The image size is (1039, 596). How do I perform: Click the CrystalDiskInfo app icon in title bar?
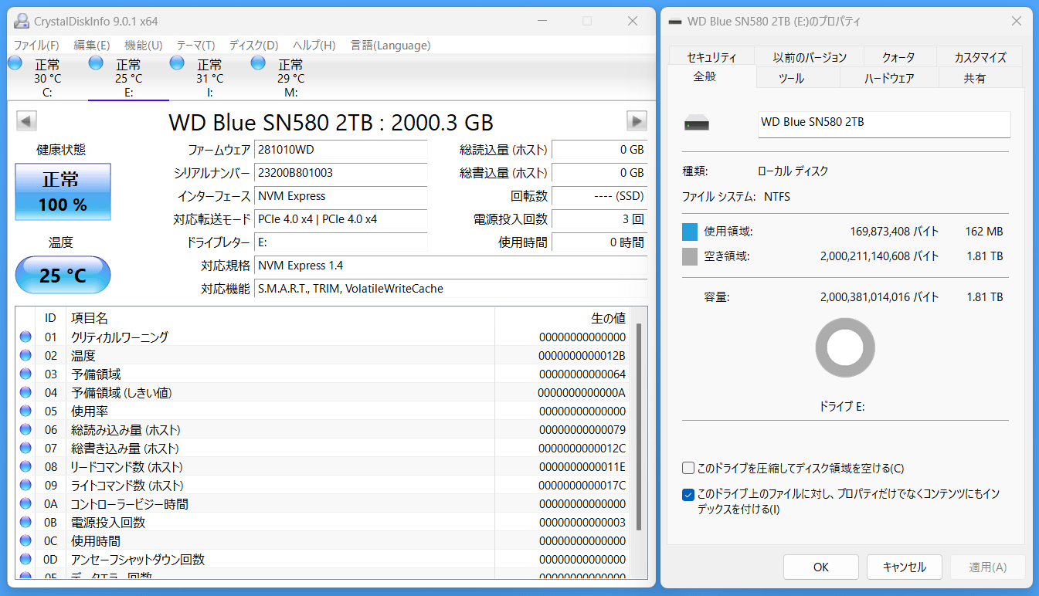click(22, 21)
